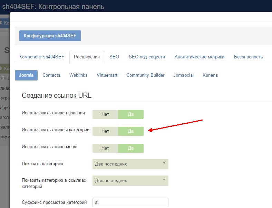The height and width of the screenshot is (208, 272).
Task: Select the Joomla extension sub-tab
Action: point(26,75)
